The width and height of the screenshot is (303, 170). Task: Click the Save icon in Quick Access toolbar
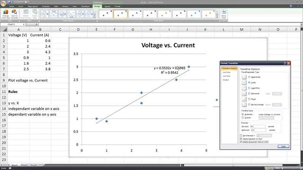pos(9,2)
